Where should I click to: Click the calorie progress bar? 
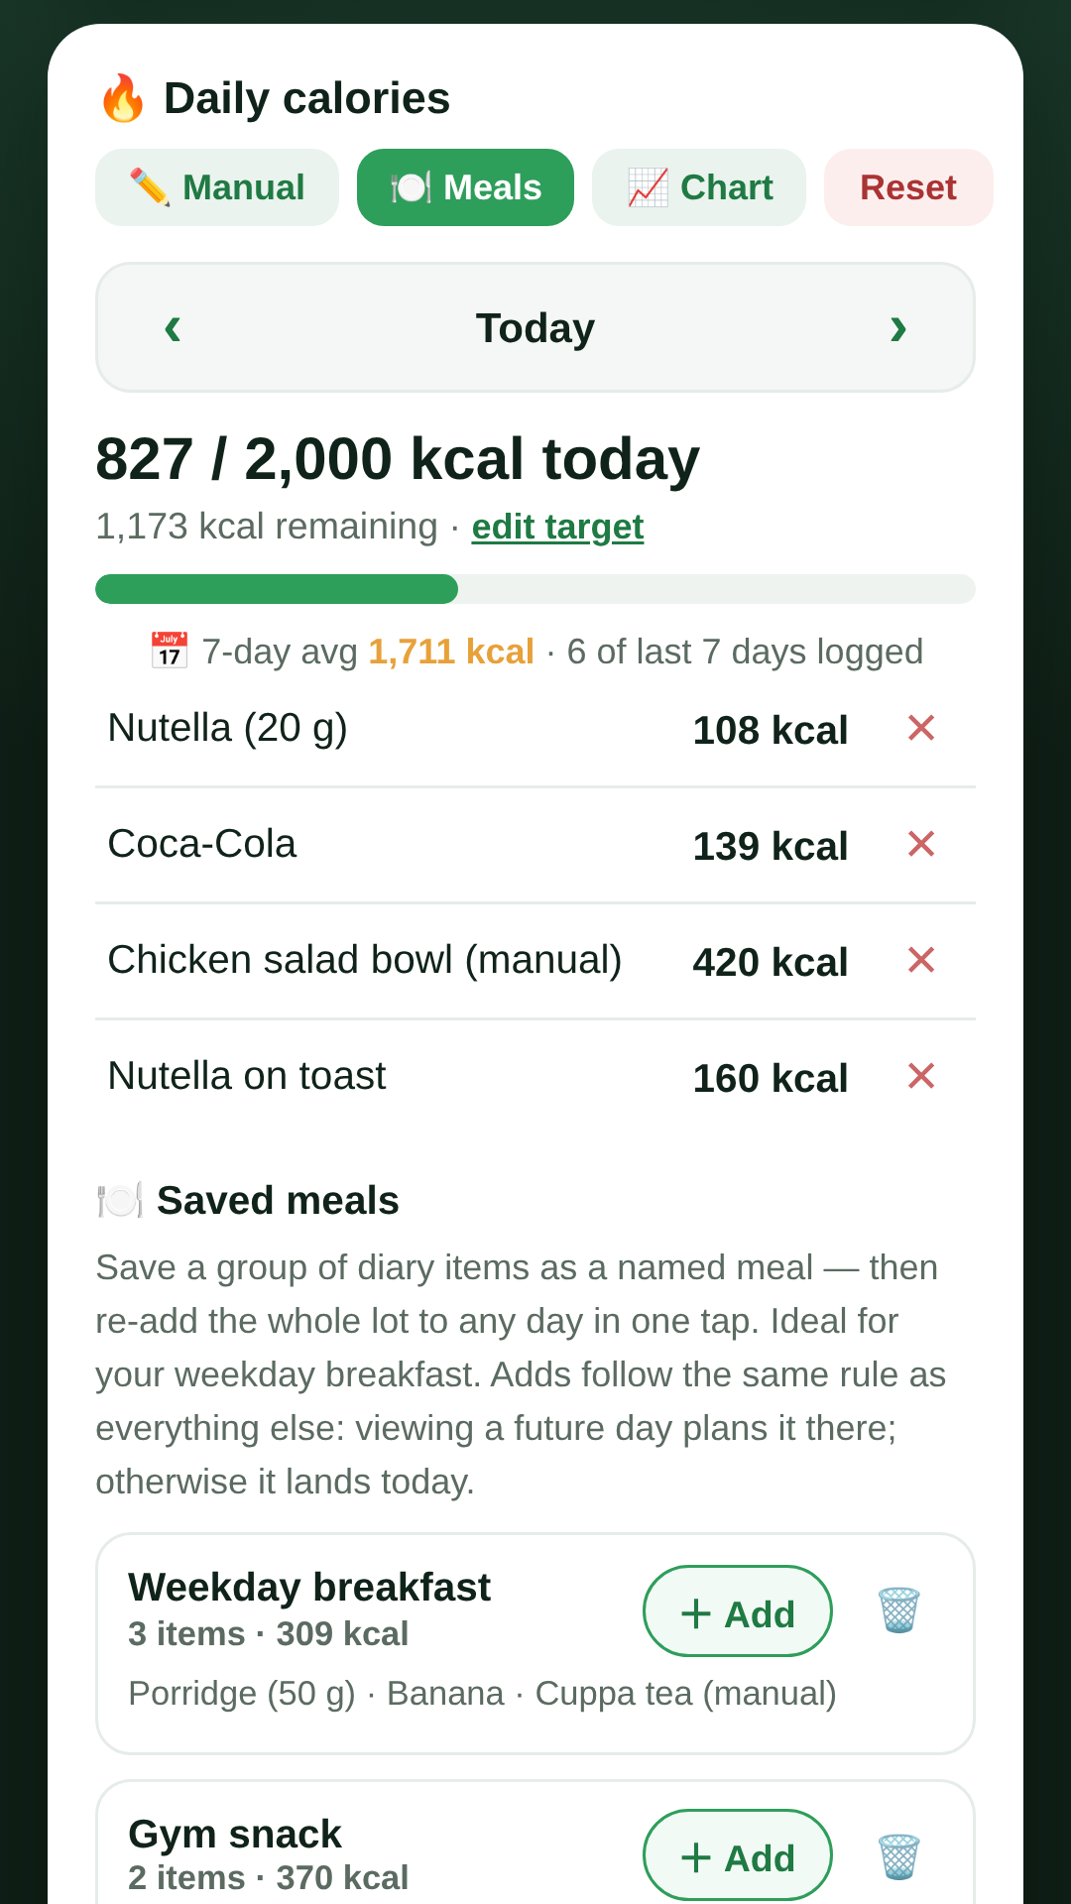click(x=535, y=589)
